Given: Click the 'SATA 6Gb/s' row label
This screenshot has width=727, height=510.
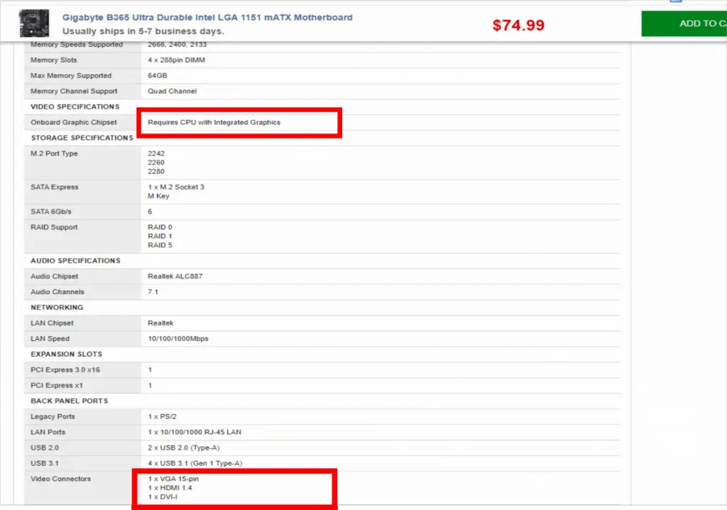Looking at the screenshot, I should click(51, 212).
